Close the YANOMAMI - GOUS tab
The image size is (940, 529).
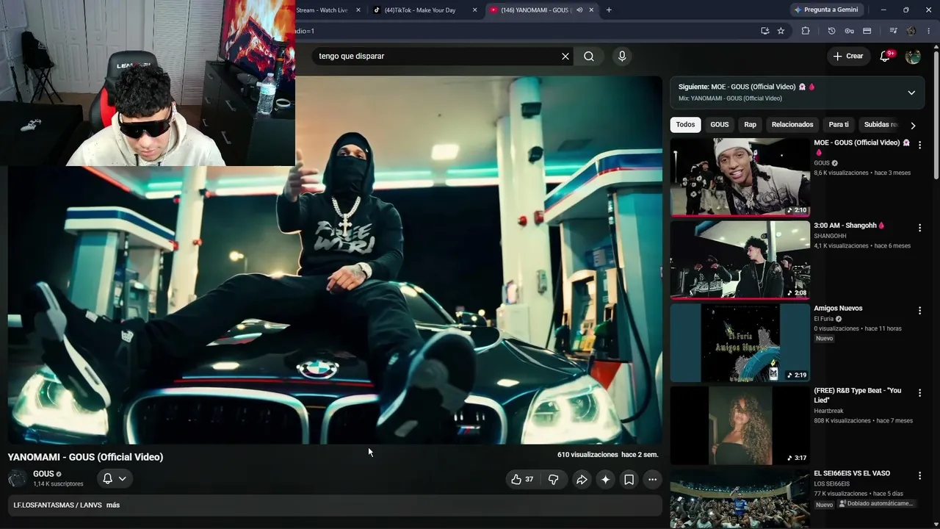click(x=591, y=10)
